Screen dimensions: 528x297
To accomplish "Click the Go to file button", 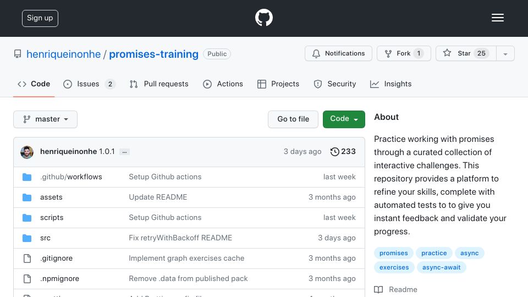I will tap(293, 119).
